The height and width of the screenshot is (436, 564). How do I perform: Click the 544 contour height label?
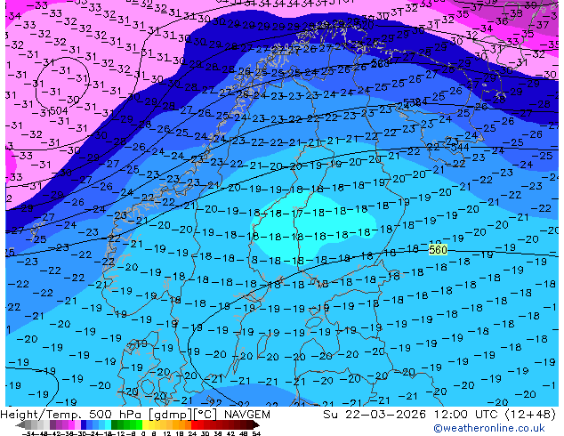[x=460, y=147]
